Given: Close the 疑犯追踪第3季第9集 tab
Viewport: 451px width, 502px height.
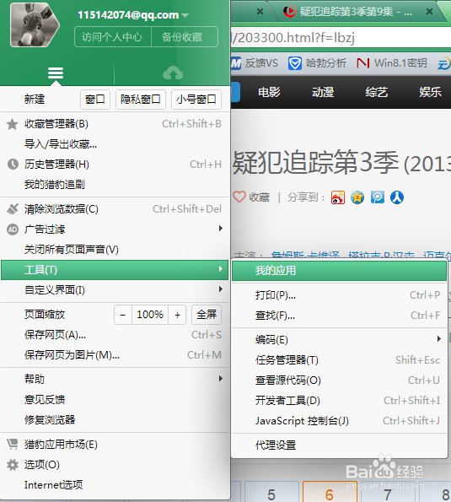Looking at the screenshot, I should 429,12.
